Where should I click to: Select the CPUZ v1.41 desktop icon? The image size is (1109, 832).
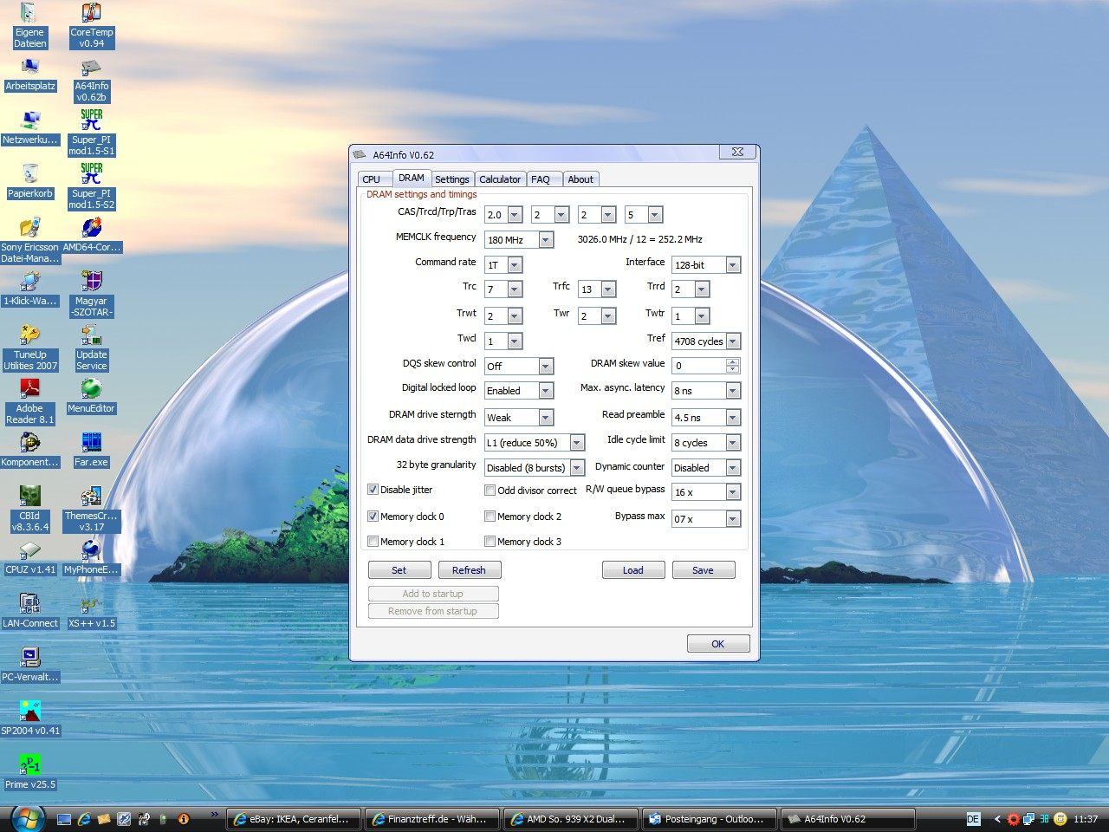pos(30,557)
